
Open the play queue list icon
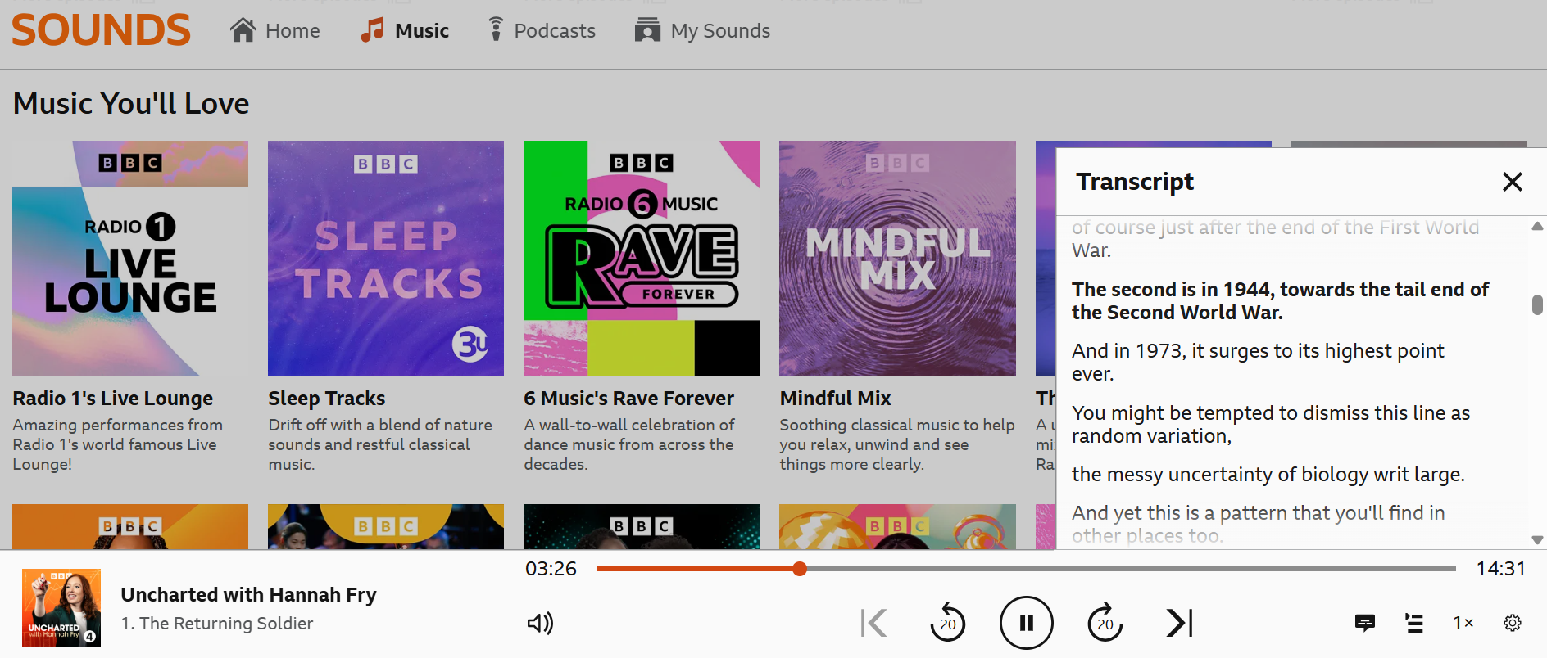coord(1414,624)
